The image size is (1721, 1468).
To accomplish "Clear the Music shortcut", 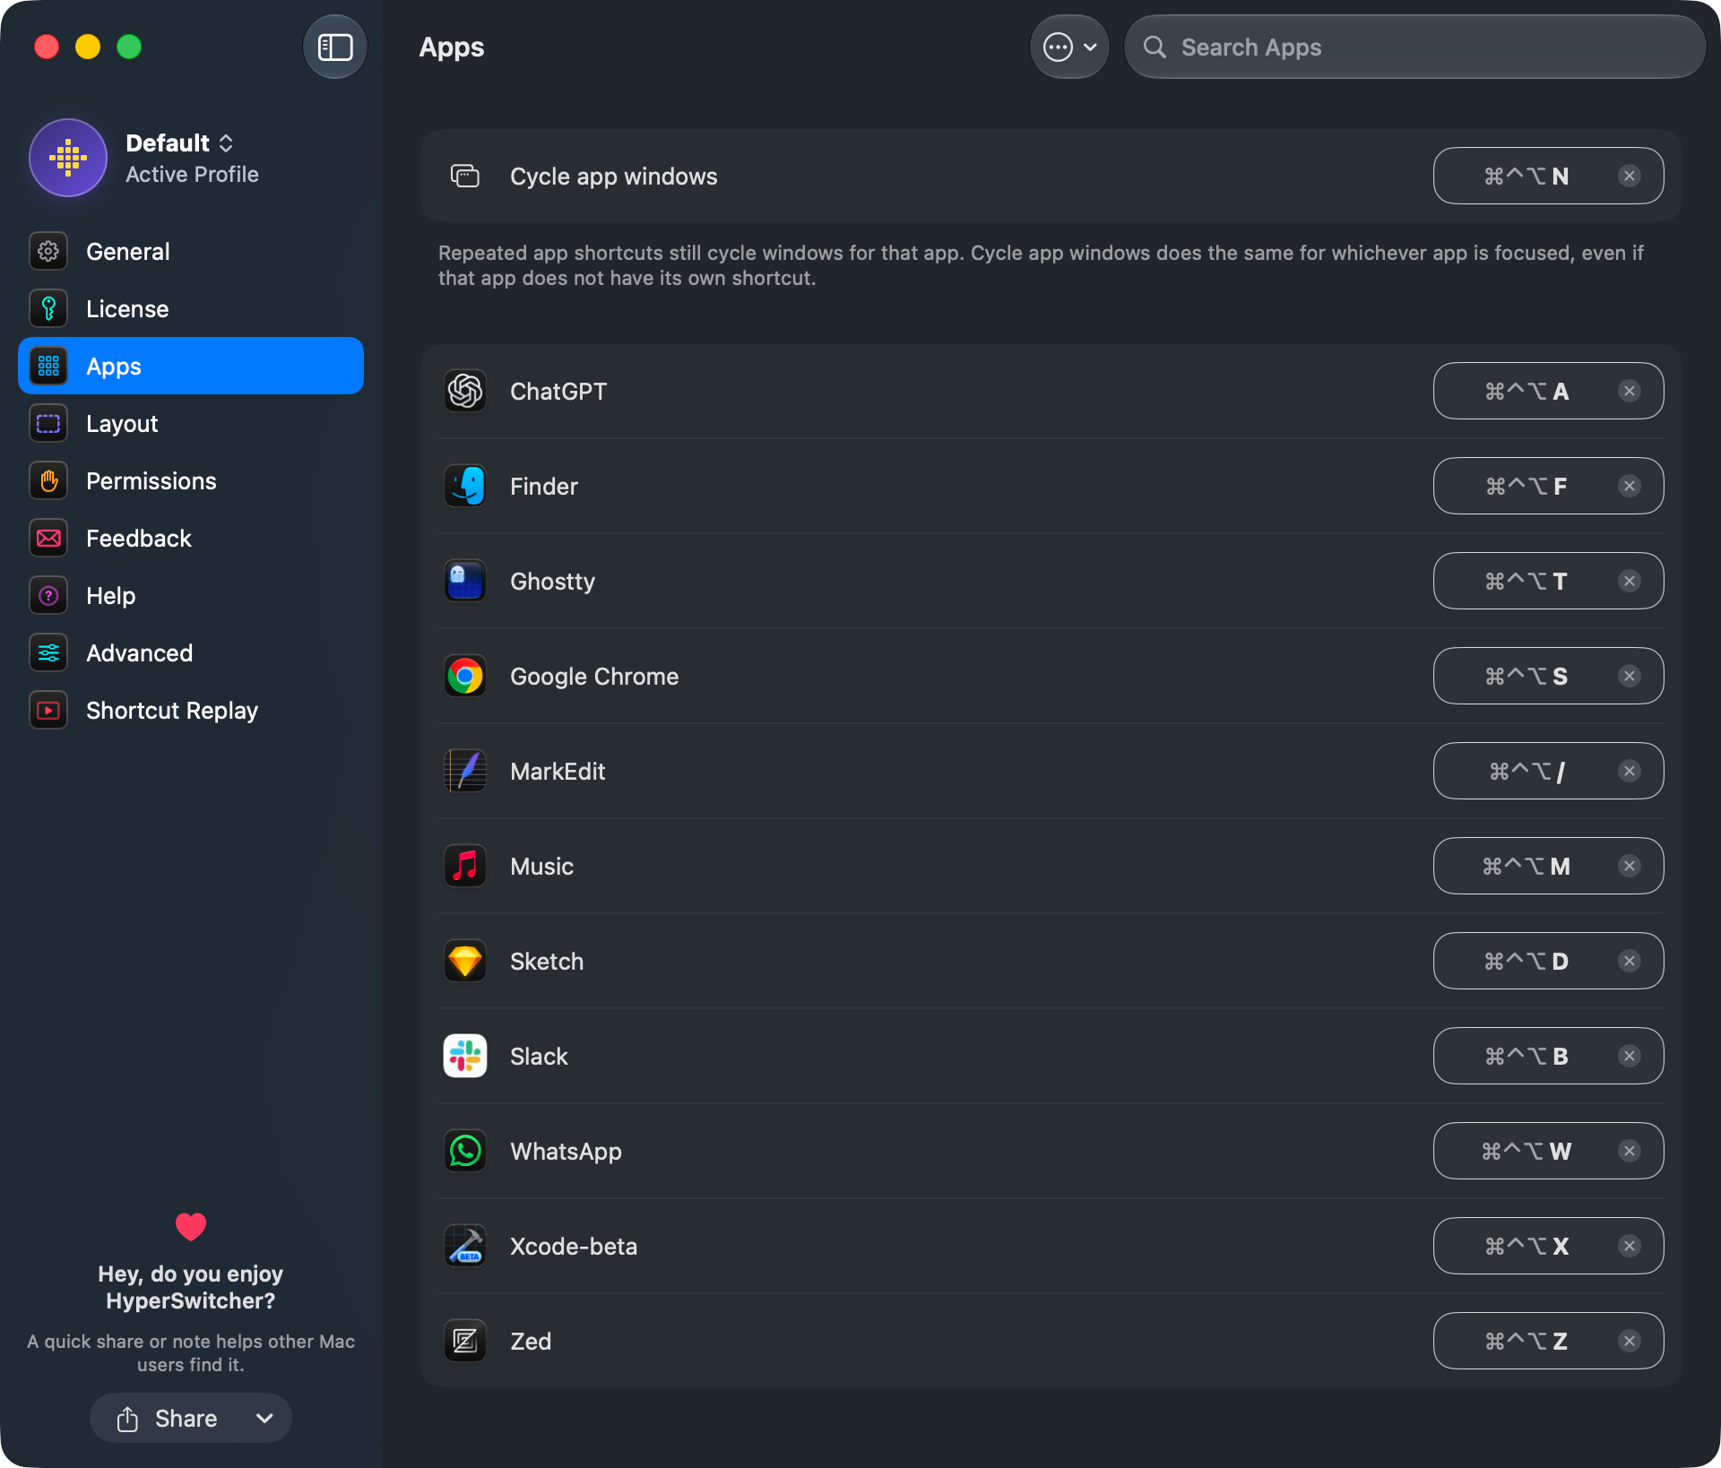I will (1630, 866).
